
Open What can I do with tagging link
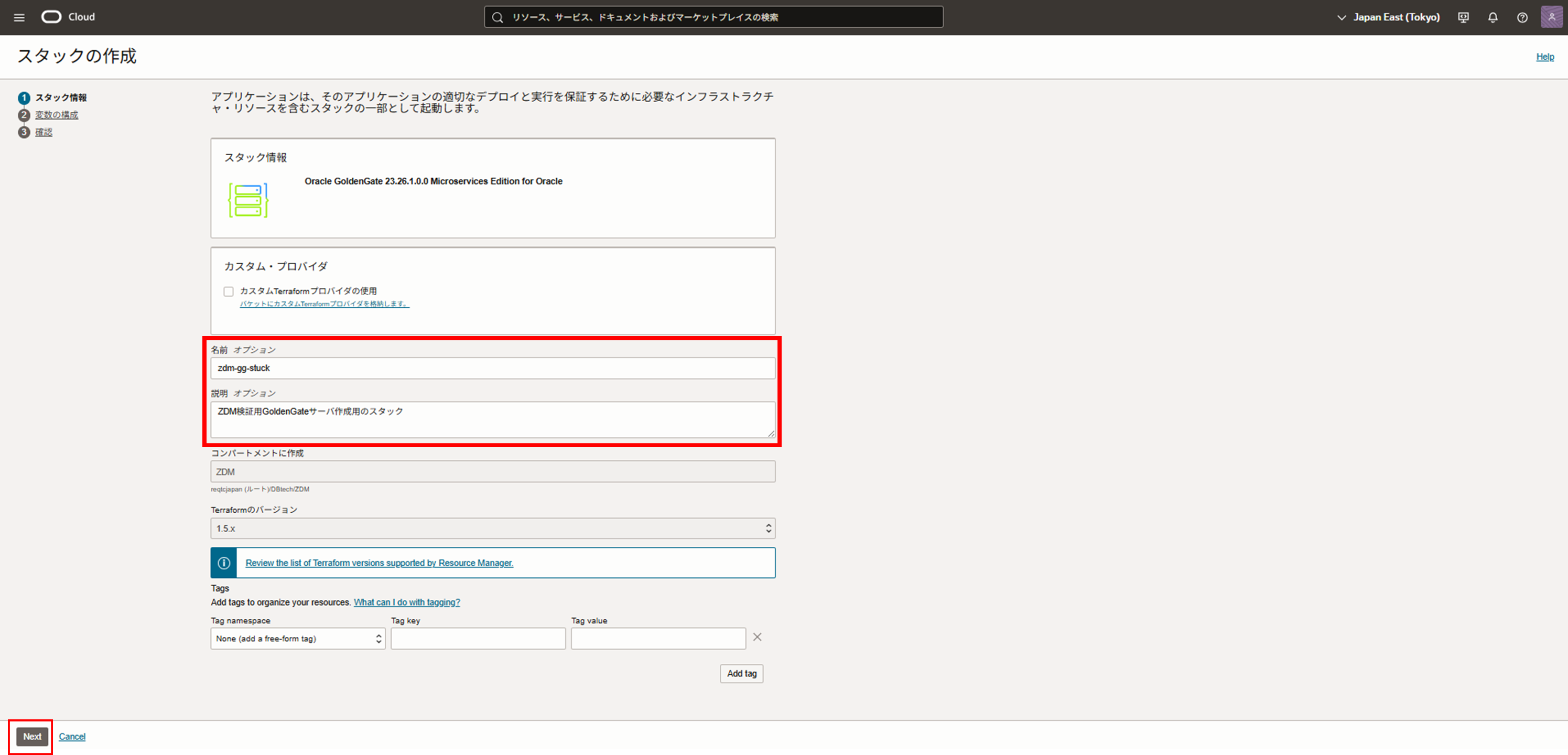click(407, 602)
